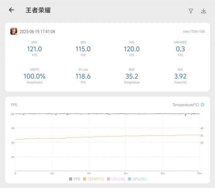This screenshot has height=188, width=215.
Task: Select the MAX Temperature 35.2 value
Action: [132, 76]
